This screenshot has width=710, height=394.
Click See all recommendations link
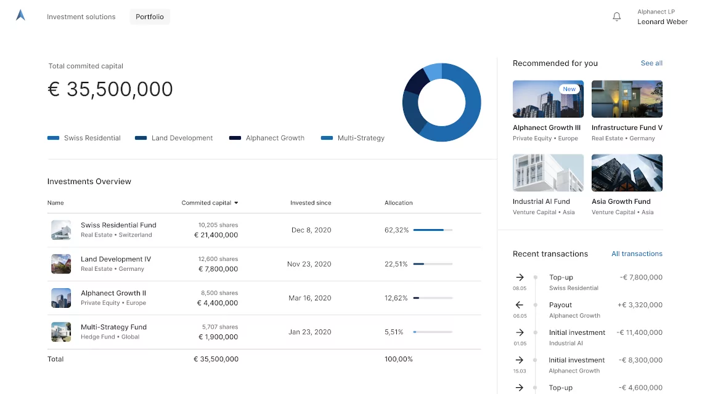coord(651,63)
